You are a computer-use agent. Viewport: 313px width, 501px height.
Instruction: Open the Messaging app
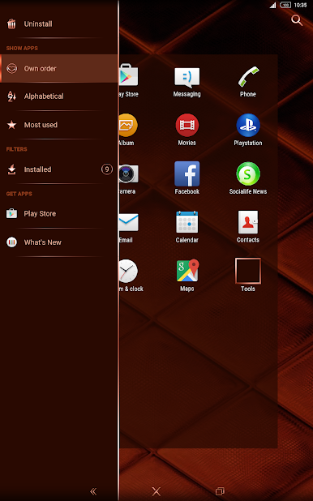tap(187, 82)
